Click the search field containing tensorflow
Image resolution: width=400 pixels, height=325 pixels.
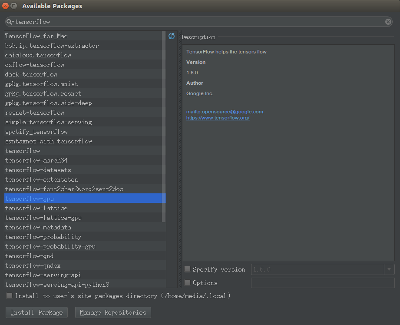199,22
